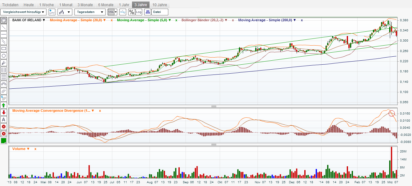Click the tallest red volume bar

[391, 163]
